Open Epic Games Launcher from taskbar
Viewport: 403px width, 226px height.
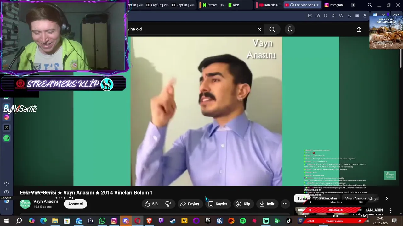[208, 221]
